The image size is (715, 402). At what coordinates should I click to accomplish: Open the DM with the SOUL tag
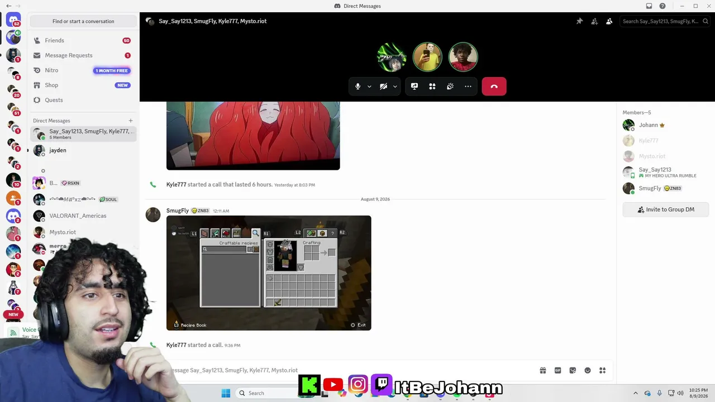pyautogui.click(x=83, y=199)
